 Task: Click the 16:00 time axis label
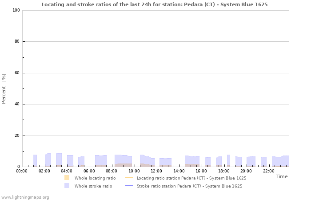pos(201,171)
